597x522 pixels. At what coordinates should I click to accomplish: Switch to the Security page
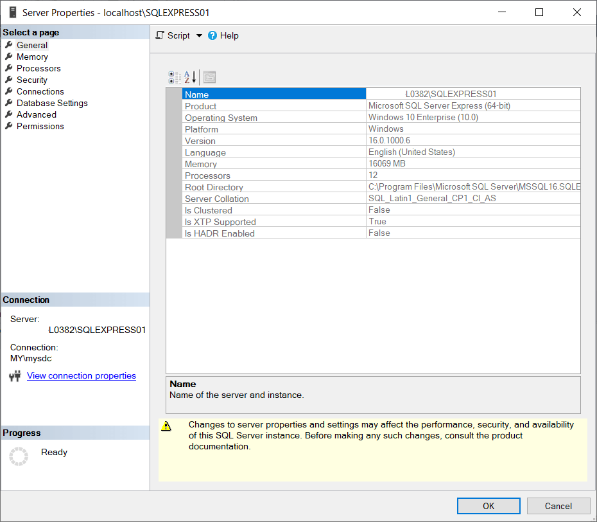32,80
